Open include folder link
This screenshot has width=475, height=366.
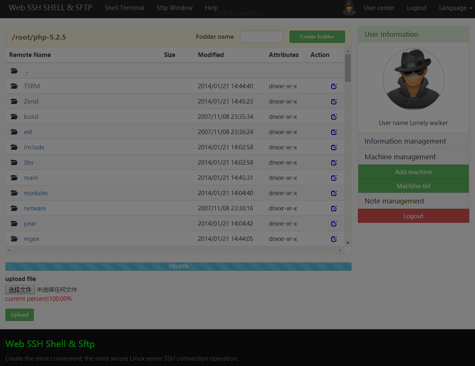pyautogui.click(x=34, y=147)
